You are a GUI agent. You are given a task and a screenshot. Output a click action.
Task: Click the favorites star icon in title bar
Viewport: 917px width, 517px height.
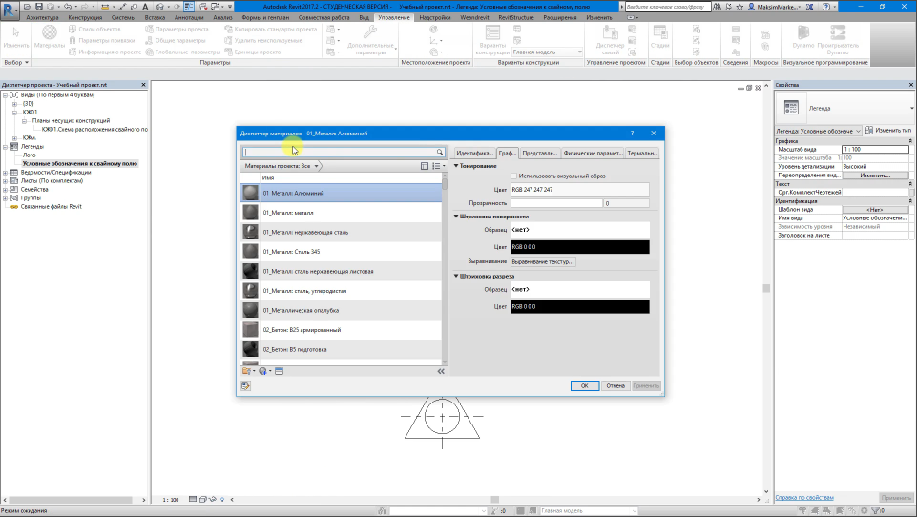coord(740,7)
